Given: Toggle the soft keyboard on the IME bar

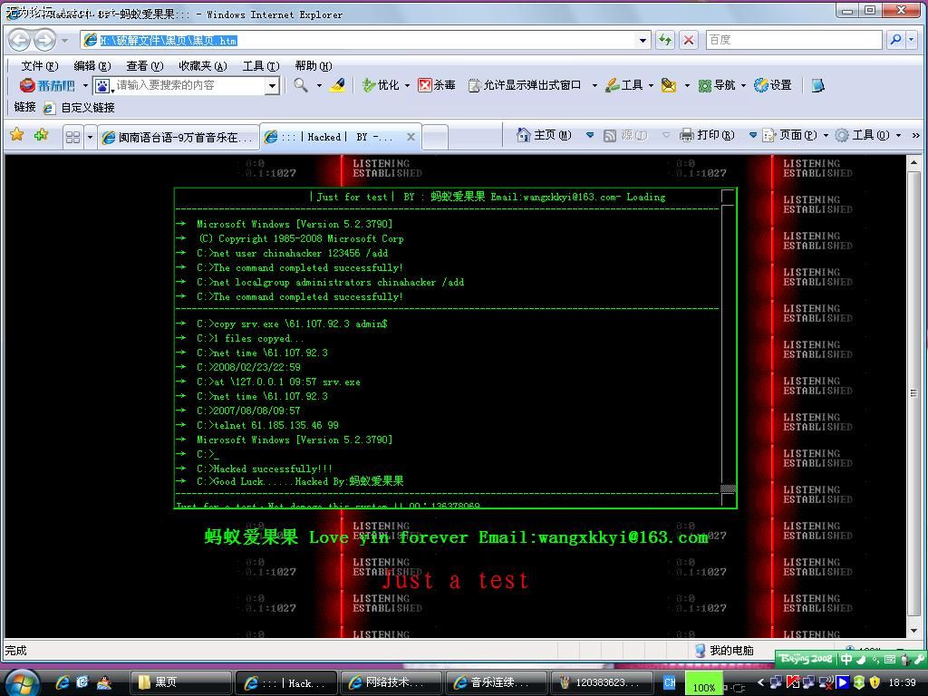Looking at the screenshot, I should (890, 659).
